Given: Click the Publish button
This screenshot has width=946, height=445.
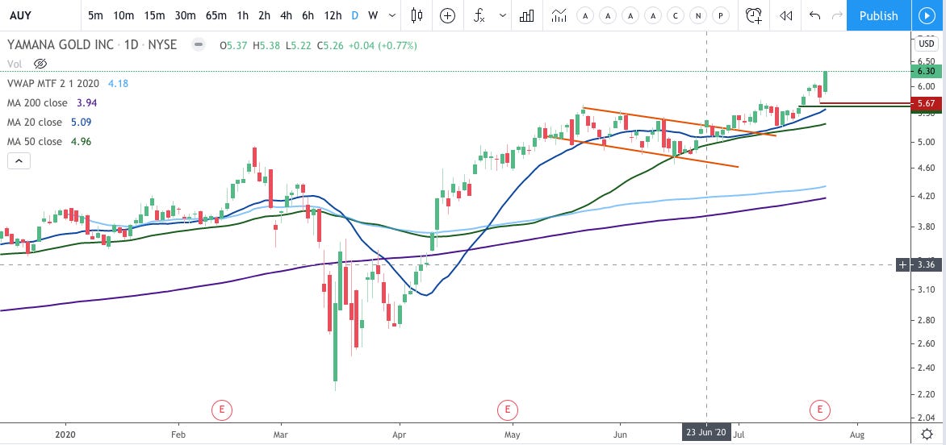Looking at the screenshot, I should coord(878,15).
